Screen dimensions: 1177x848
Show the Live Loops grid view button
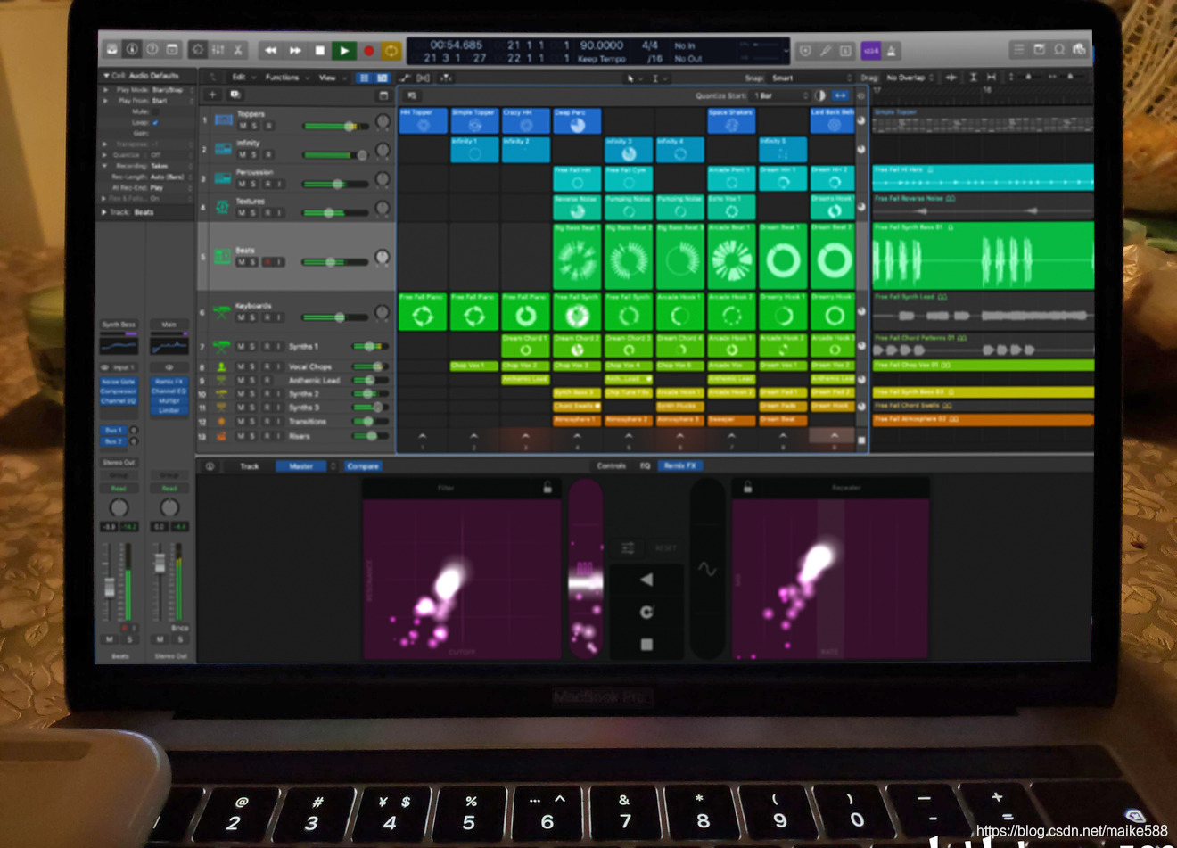pyautogui.click(x=364, y=78)
